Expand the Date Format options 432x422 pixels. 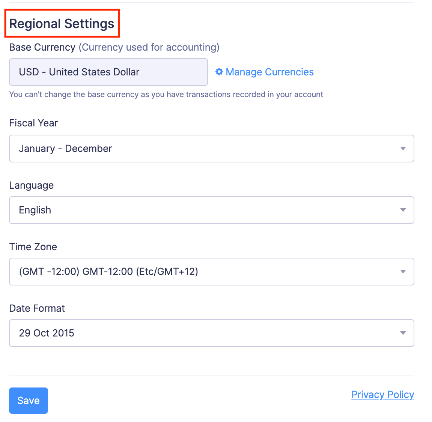click(211, 333)
